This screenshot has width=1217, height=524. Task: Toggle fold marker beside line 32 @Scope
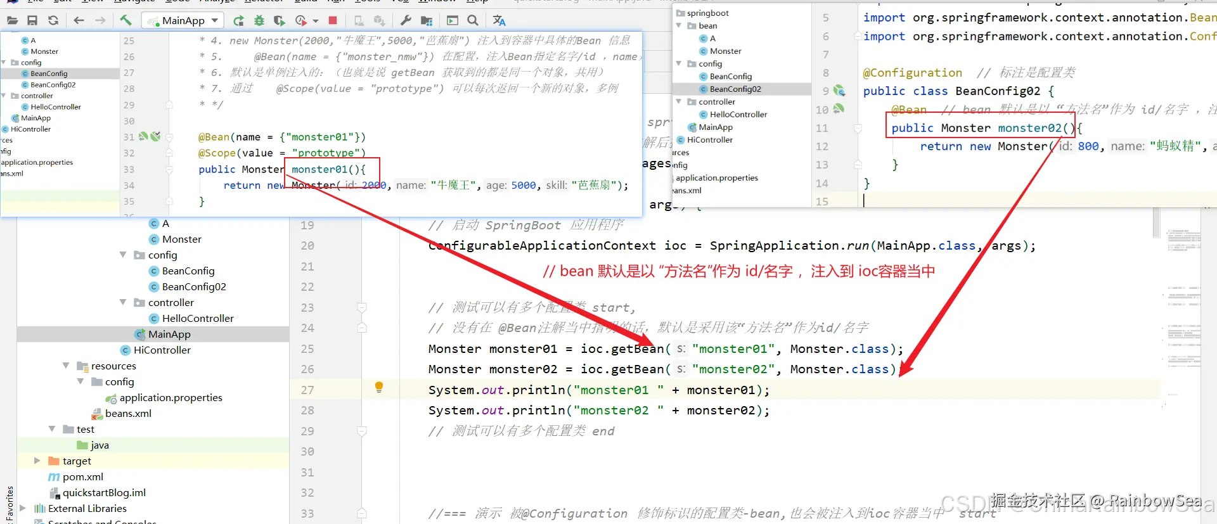click(x=169, y=153)
